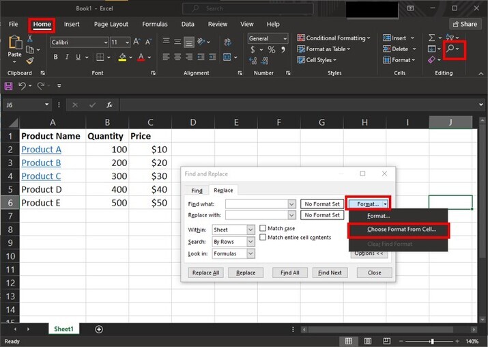Click the Find what input field
488x347 pixels.
(x=257, y=204)
